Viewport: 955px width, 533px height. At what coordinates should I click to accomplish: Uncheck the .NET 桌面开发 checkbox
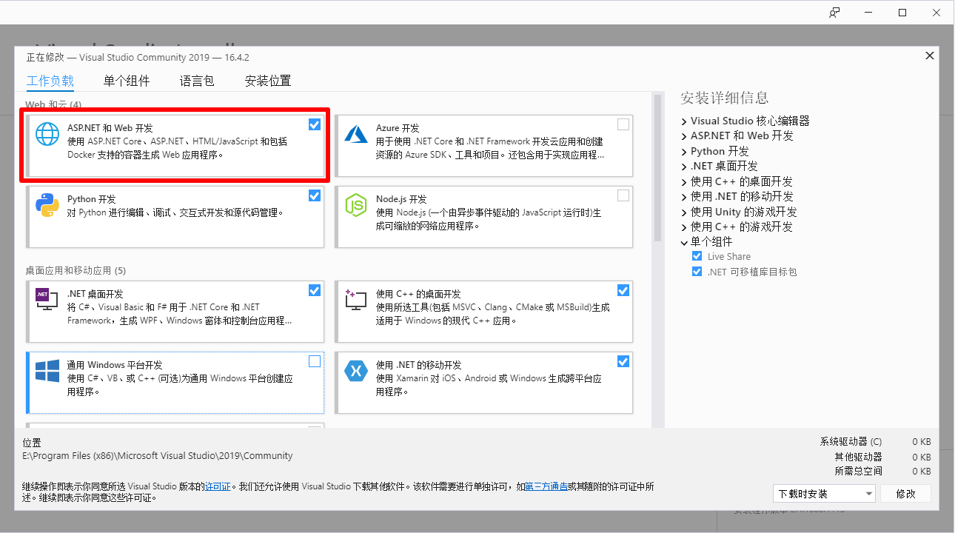point(315,290)
